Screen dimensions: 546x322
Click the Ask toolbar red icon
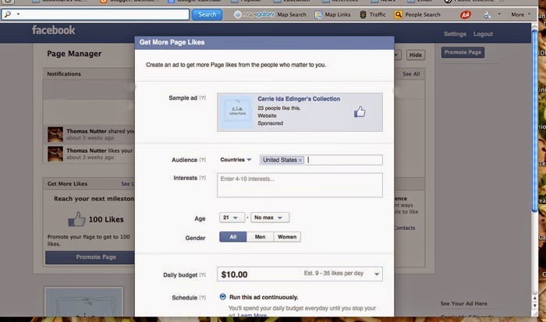(465, 15)
